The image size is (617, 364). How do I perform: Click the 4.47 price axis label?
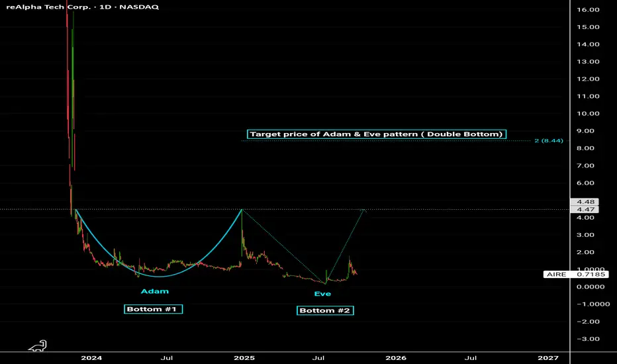[x=585, y=209]
